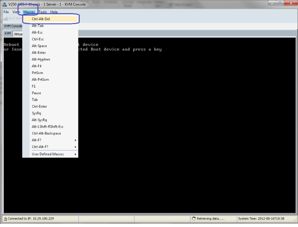Choose the Alt-Esc macro

point(50,32)
